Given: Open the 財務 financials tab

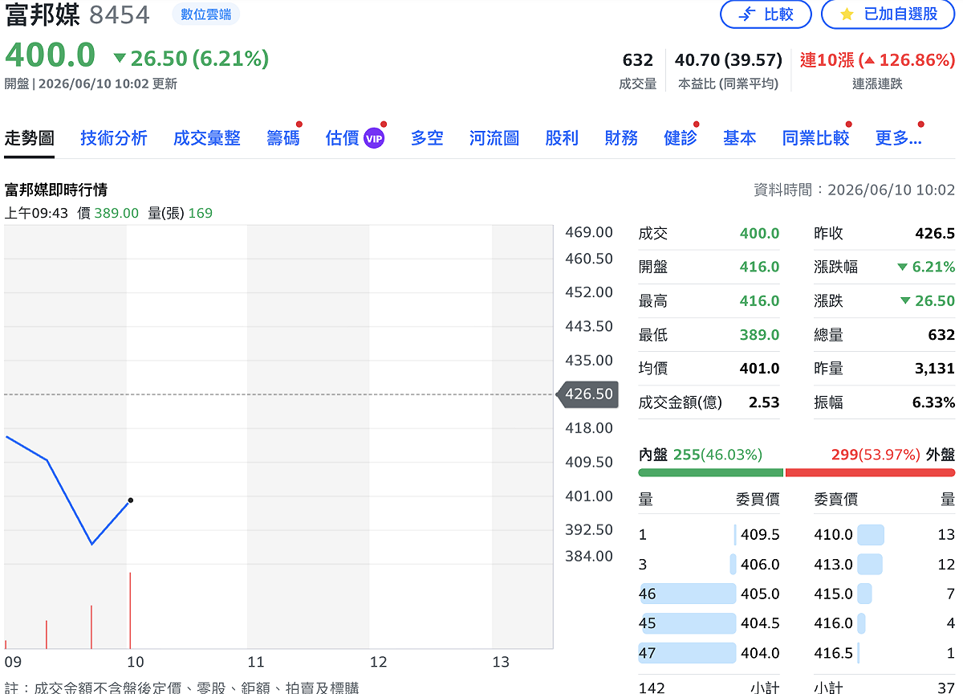Looking at the screenshot, I should tap(621, 138).
